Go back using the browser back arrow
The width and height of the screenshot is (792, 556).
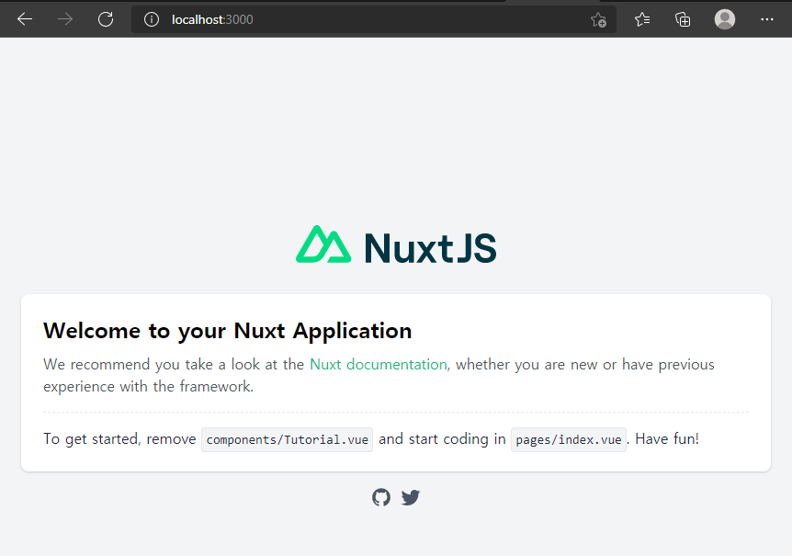(x=24, y=19)
